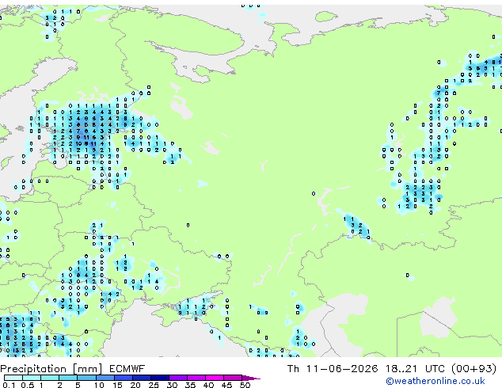Click the 0.1–0.5 mm legend color box

click(13, 378)
